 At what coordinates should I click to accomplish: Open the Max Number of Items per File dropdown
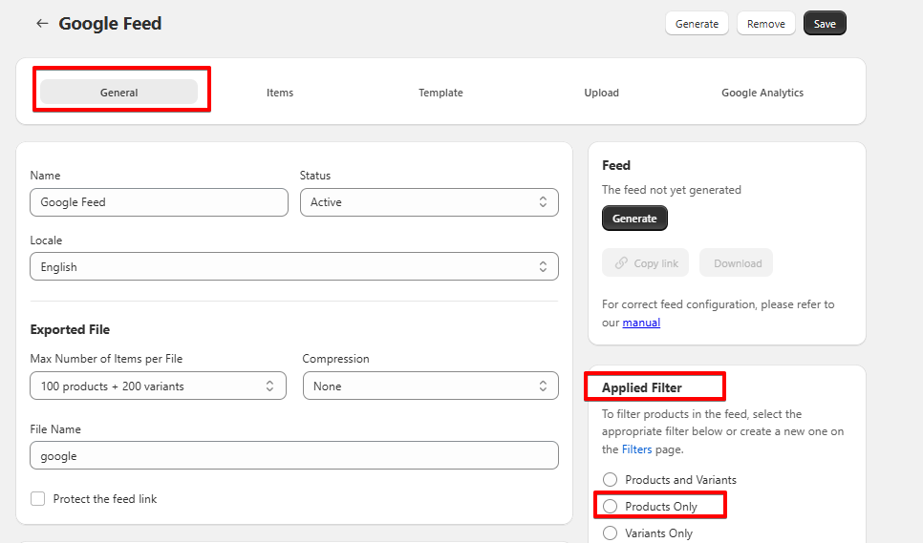pyautogui.click(x=159, y=386)
